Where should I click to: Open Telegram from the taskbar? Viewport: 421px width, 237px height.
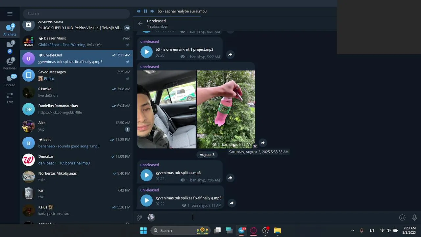point(242,230)
